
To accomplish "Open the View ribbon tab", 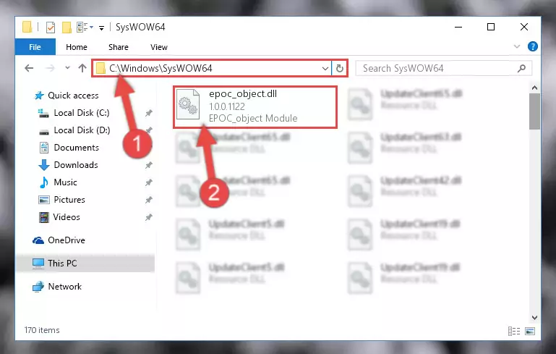I will pos(158,47).
